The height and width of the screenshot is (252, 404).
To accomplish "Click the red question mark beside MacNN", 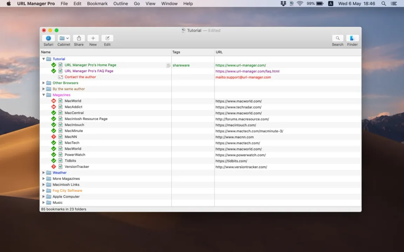I will (x=54, y=137).
